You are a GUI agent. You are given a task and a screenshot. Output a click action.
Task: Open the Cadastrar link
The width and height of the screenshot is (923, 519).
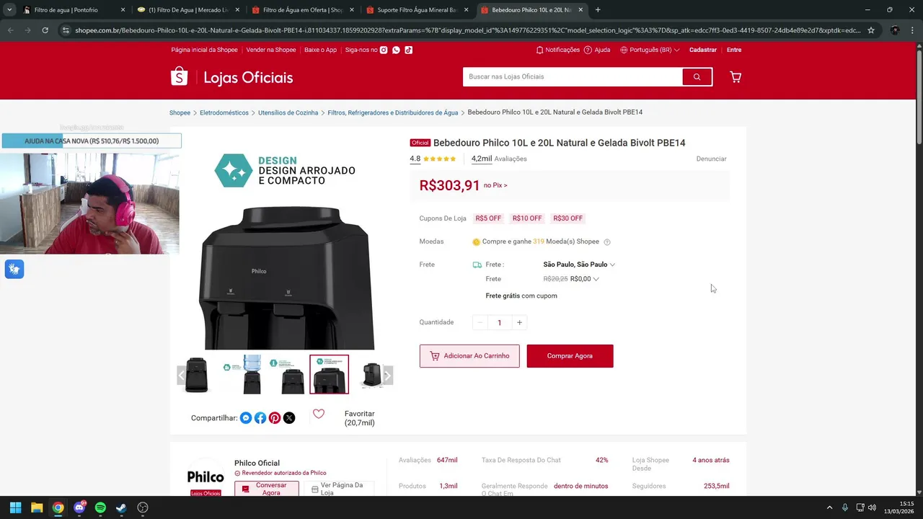[703, 50]
